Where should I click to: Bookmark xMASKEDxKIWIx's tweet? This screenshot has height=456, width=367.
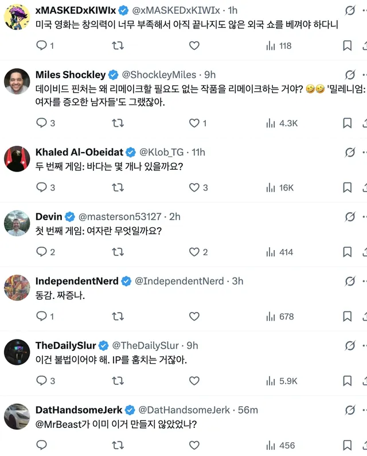[x=347, y=46]
